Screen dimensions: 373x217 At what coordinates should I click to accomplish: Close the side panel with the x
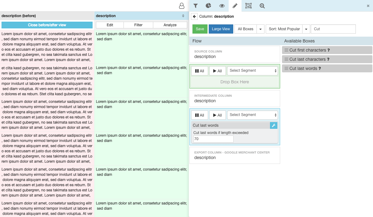[x=368, y=6]
